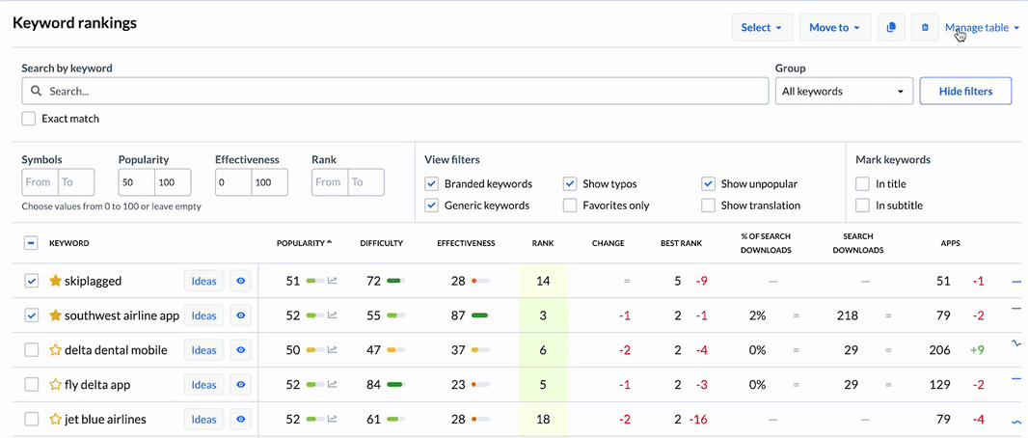Viewport: 1028px width, 438px height.
Task: Open the Group All keywords dropdown
Action: tap(844, 92)
